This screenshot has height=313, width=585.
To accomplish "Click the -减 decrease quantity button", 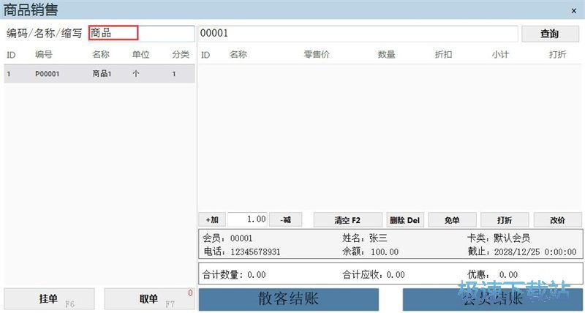I will tap(285, 219).
